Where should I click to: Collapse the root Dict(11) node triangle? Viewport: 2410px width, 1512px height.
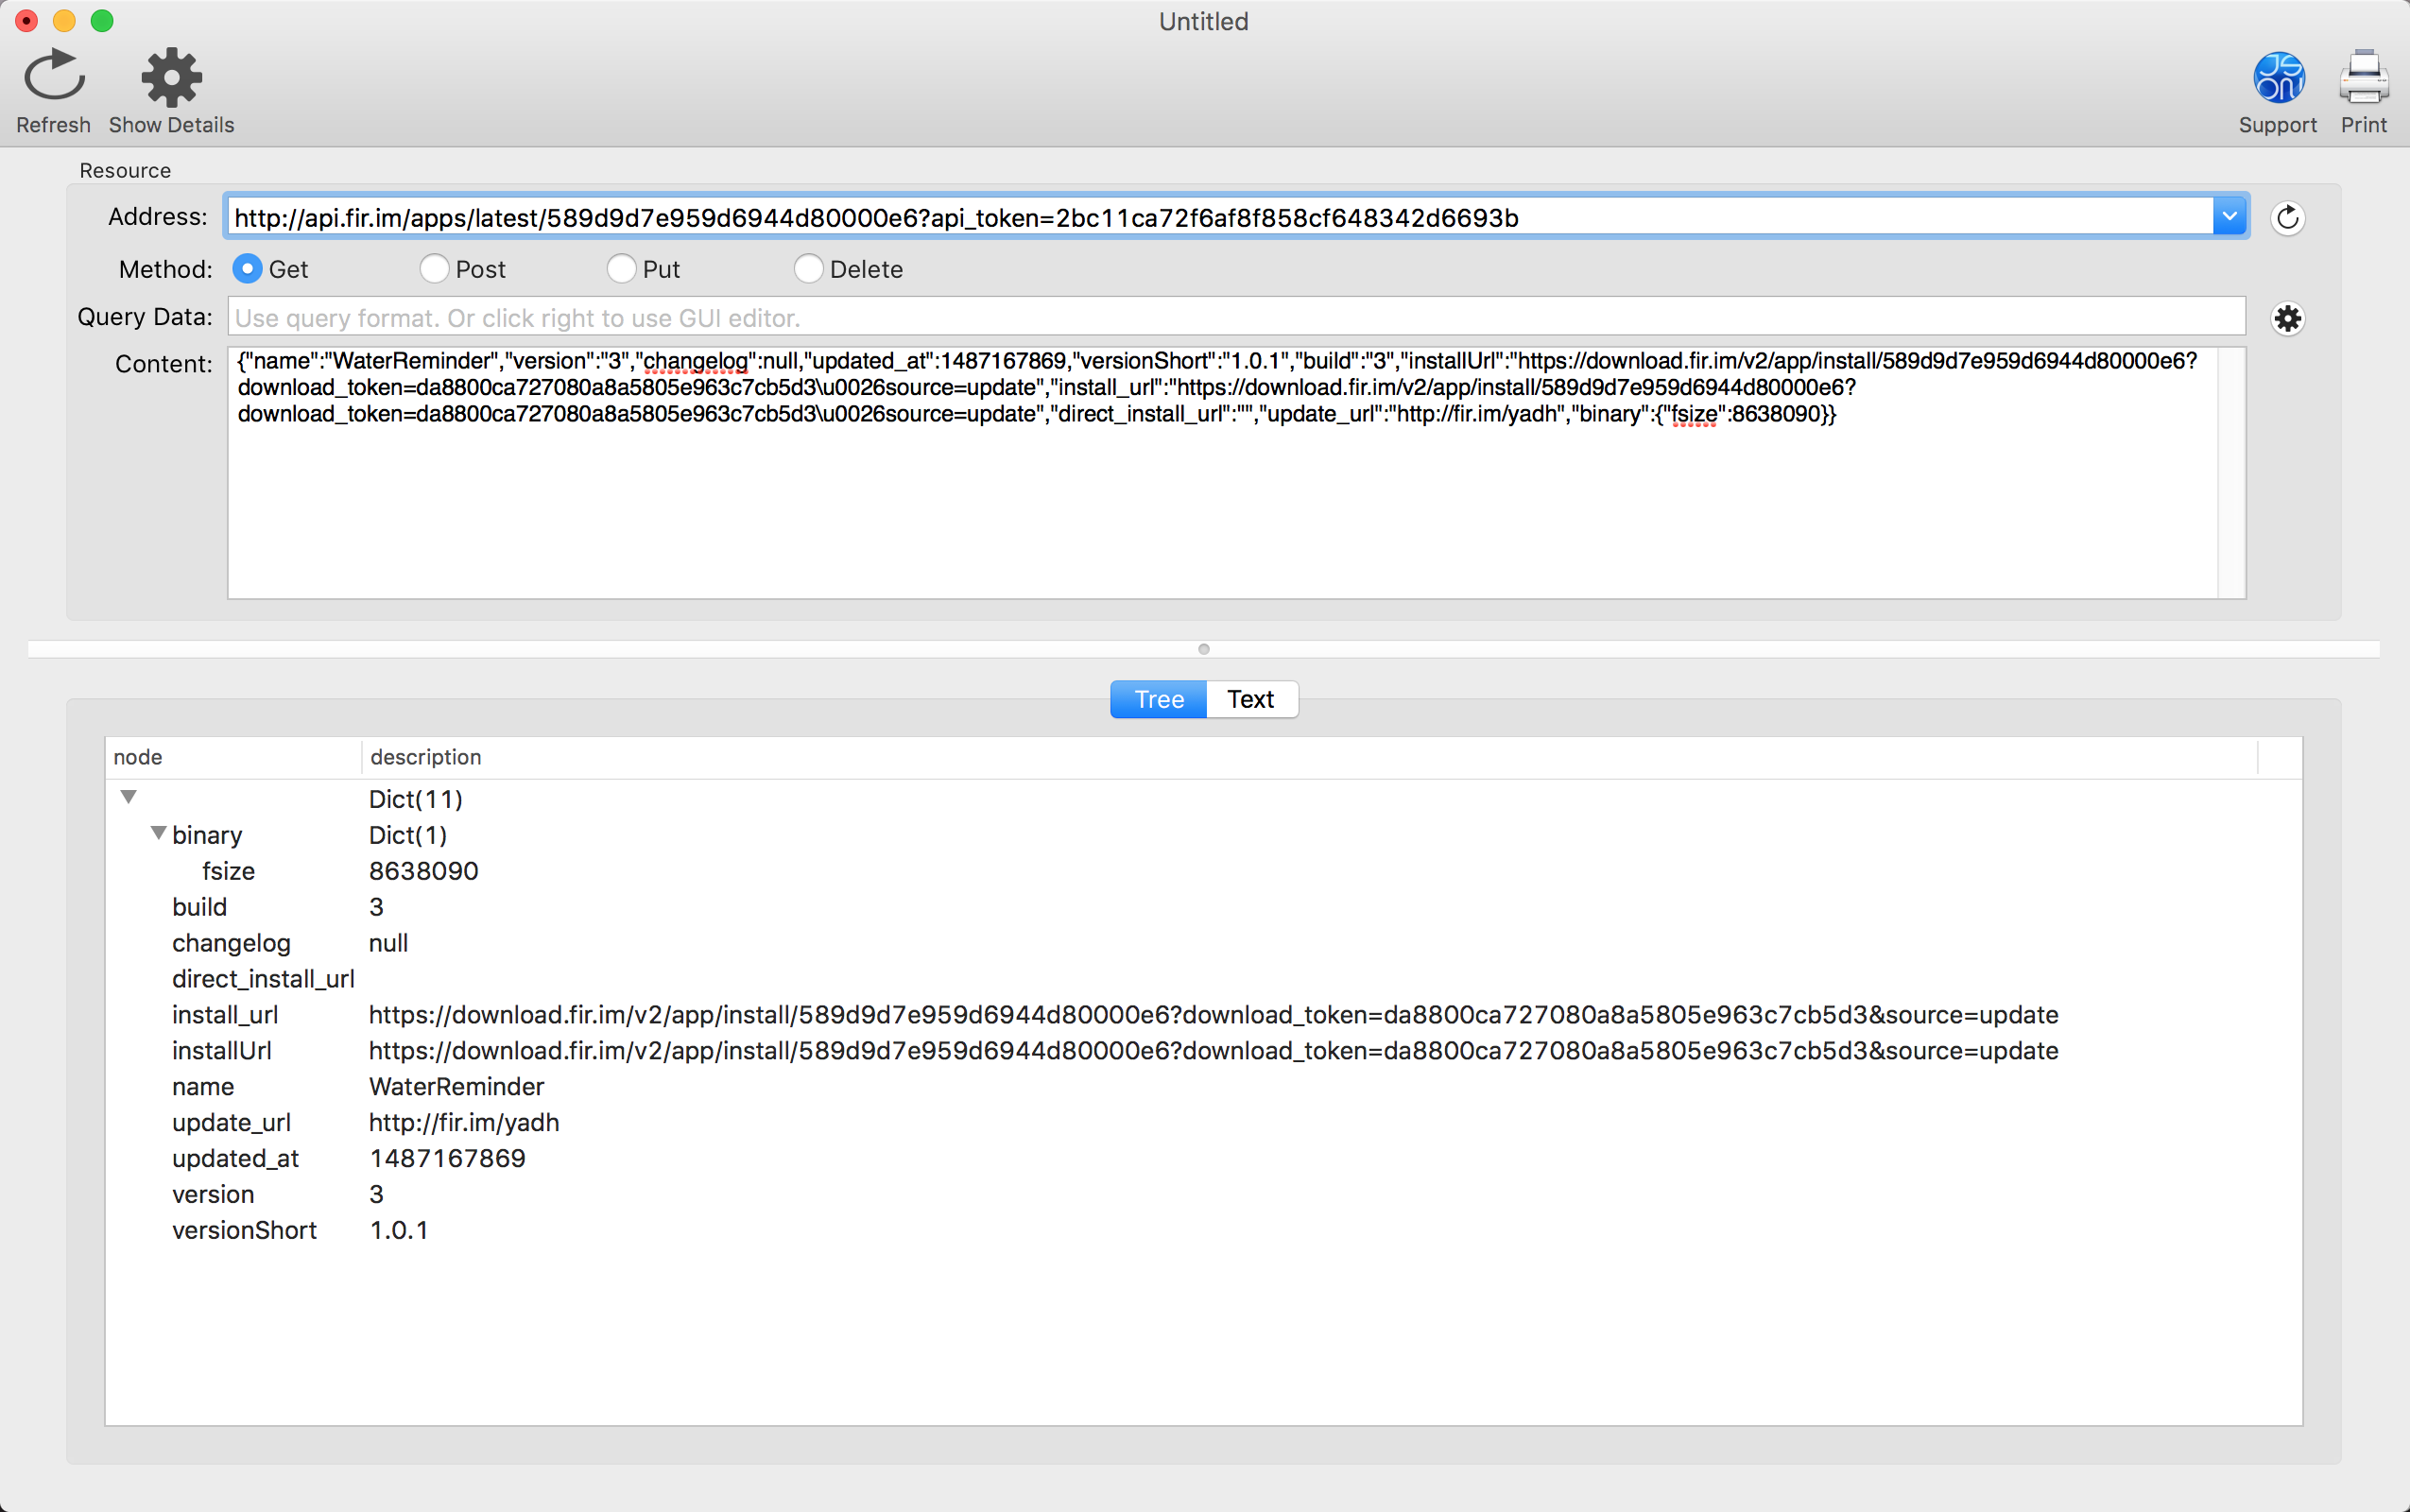point(128,797)
